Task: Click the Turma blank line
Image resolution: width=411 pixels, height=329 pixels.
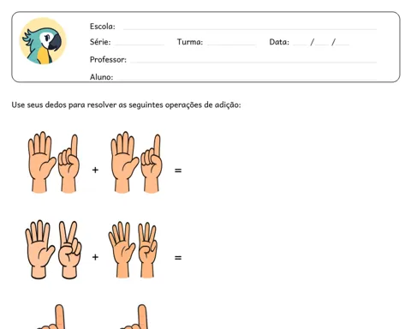Action: coord(231,45)
